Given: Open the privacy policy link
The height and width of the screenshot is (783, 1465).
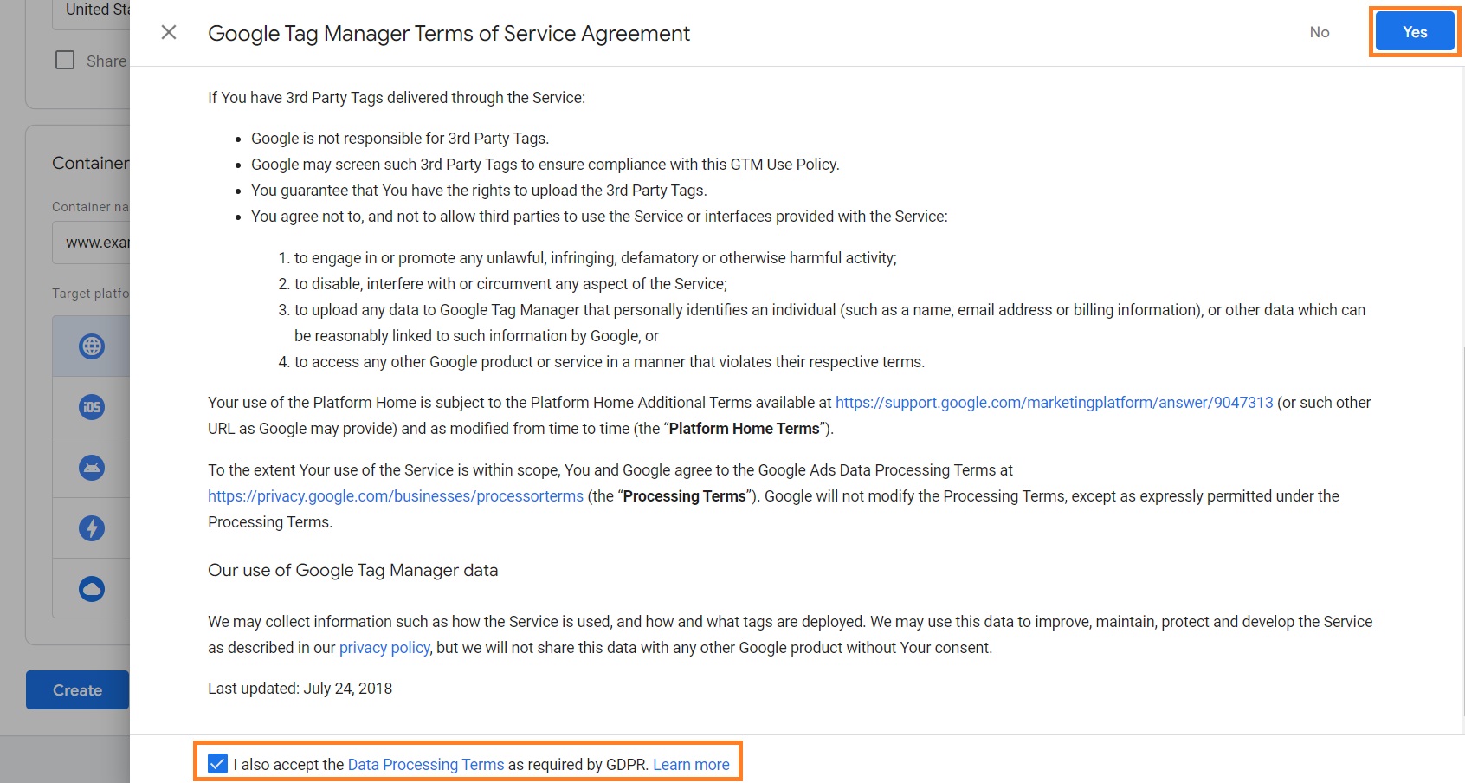Looking at the screenshot, I should (384, 647).
